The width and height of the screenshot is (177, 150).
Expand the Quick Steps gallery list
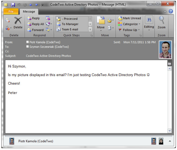click(x=90, y=29)
